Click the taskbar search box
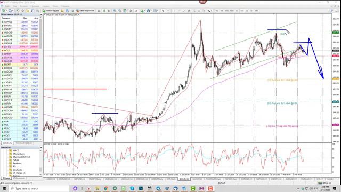Screen dimensions: 341x192 coord(39,188)
